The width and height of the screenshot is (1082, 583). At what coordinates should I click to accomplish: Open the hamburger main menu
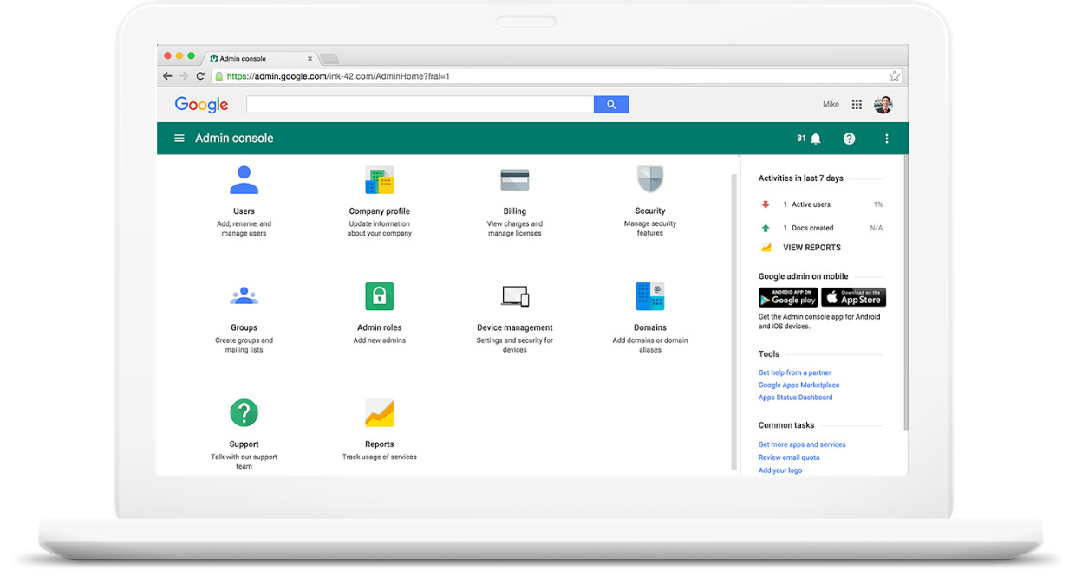(179, 139)
